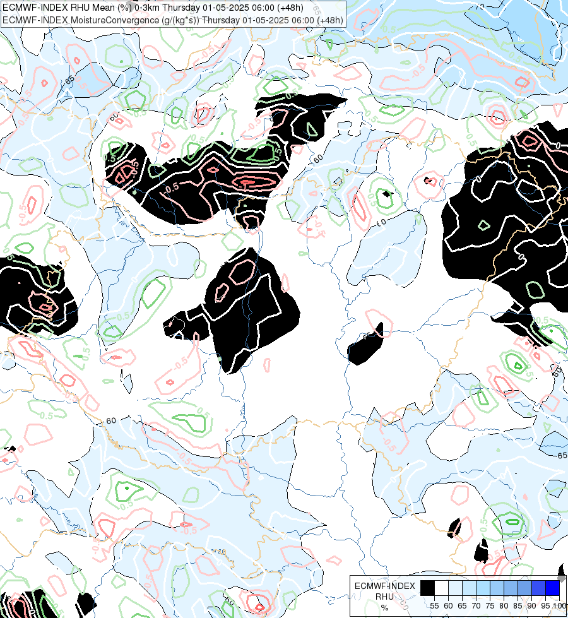Click the % unit label in the legend
The image size is (568, 618).
[385, 608]
